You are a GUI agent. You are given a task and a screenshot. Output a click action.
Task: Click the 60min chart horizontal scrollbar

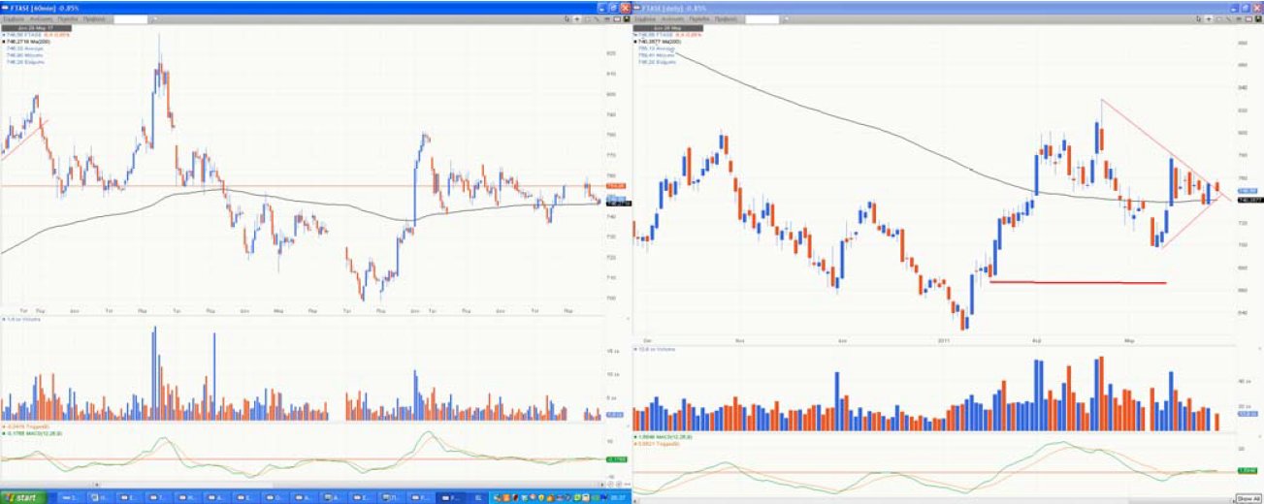291,486
